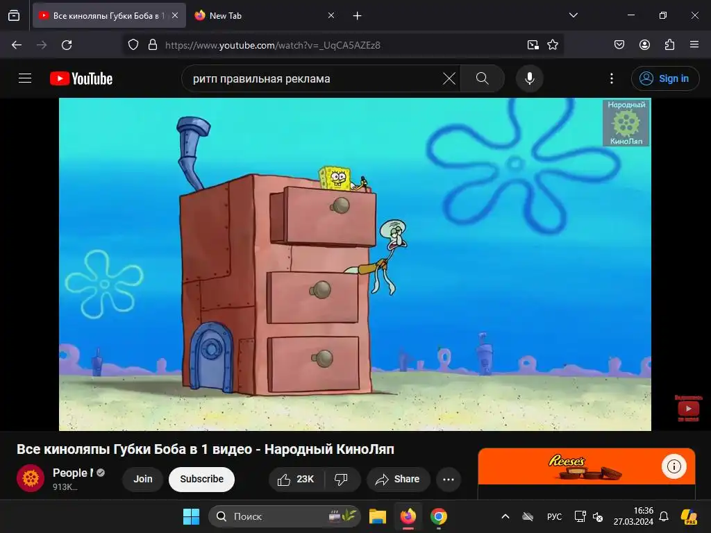Screen dimensions: 711x533
Task: Go back to previous page
Action: [x=17, y=45]
